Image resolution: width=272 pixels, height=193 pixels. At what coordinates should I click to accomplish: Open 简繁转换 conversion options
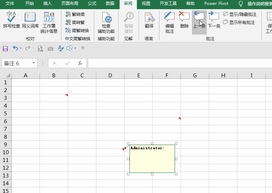click(x=77, y=31)
